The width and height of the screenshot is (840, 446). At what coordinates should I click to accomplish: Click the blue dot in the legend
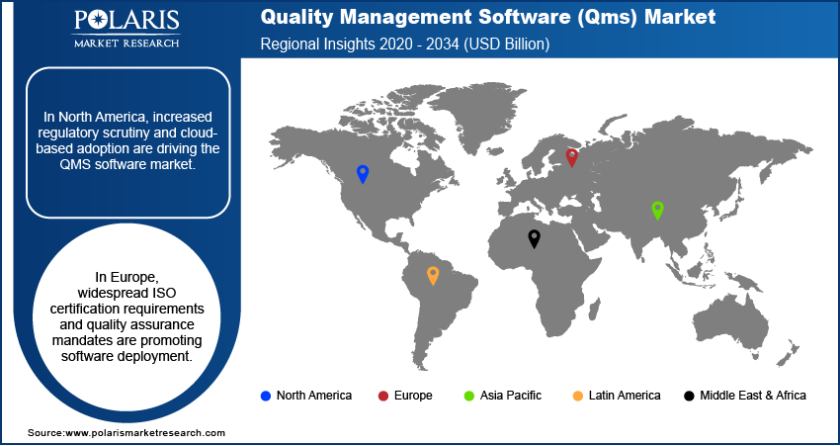(265, 396)
